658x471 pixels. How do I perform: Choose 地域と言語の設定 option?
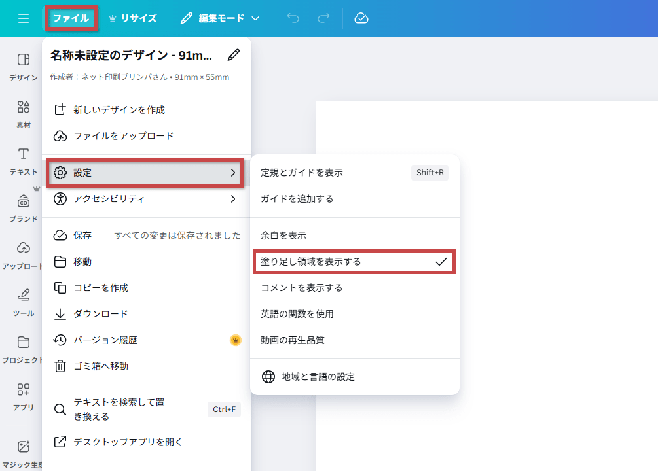354,377
